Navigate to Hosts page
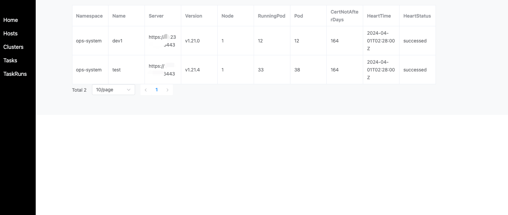The height and width of the screenshot is (215, 508). click(10, 33)
